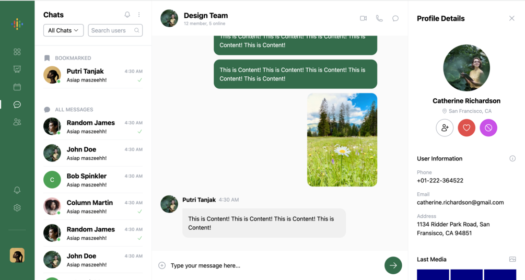Attach a file with the plus icon
525x280 pixels.
pyautogui.click(x=162, y=265)
